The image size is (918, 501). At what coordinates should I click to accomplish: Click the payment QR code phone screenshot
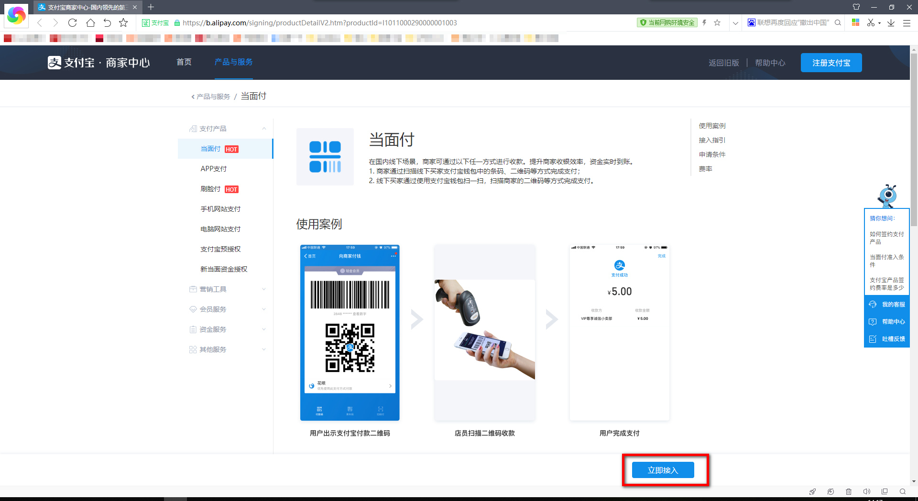coord(350,333)
